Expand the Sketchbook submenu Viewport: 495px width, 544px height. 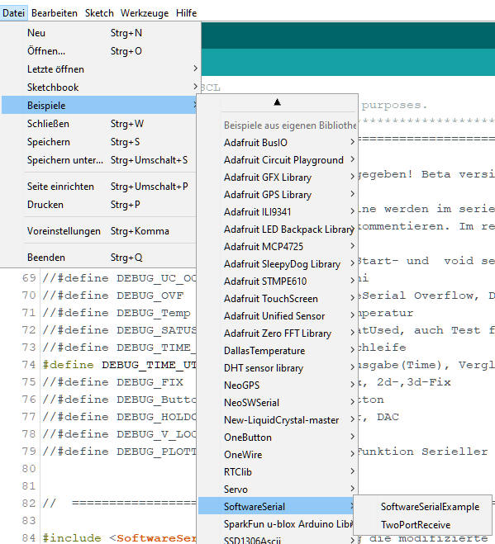pyautogui.click(x=100, y=87)
